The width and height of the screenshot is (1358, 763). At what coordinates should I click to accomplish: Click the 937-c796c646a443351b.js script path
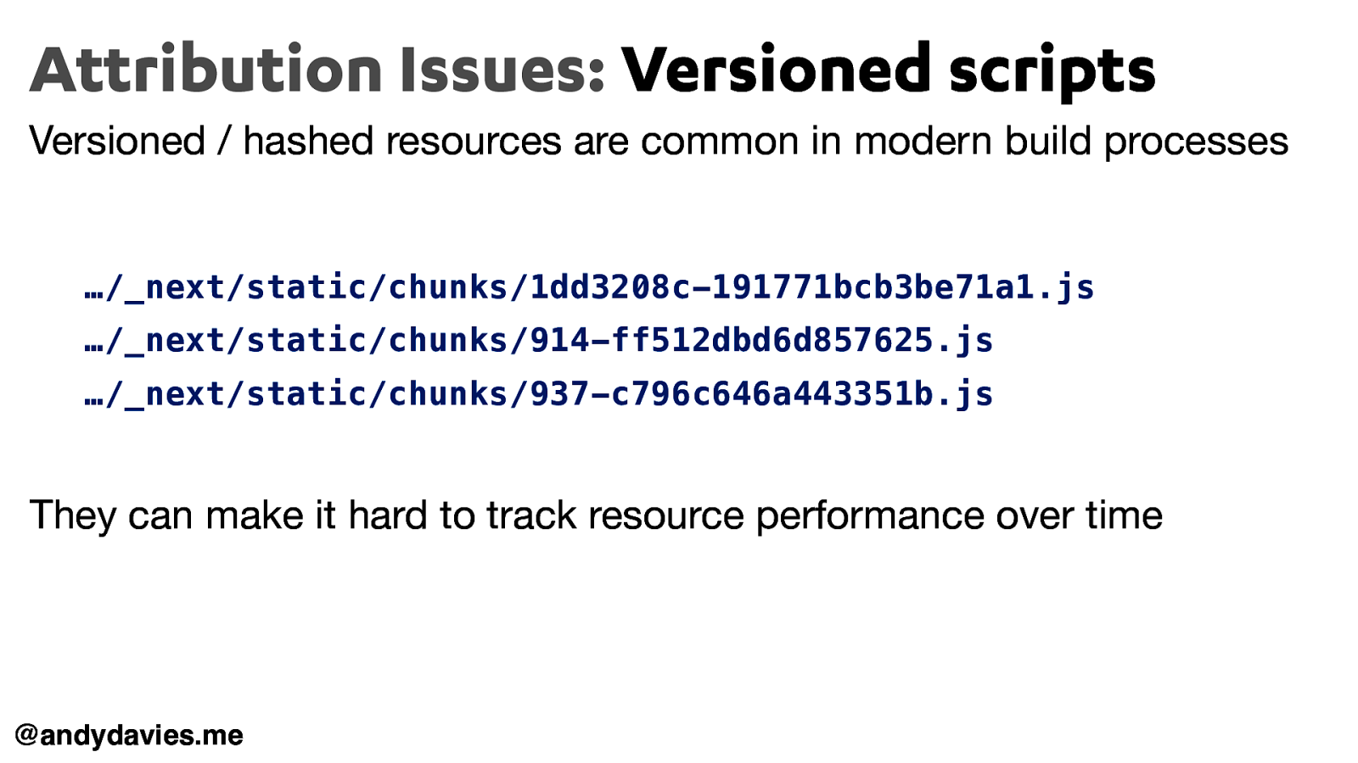coord(538,394)
